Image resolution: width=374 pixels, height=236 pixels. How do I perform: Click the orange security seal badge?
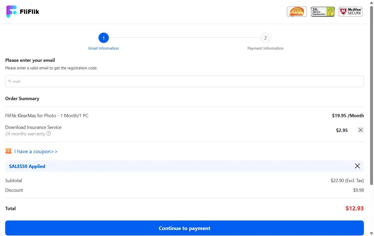tap(297, 12)
